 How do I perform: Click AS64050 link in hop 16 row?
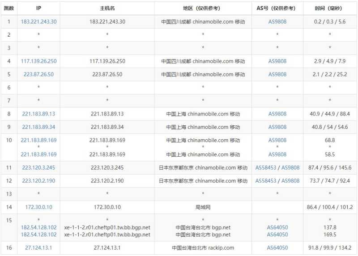pos(277,247)
